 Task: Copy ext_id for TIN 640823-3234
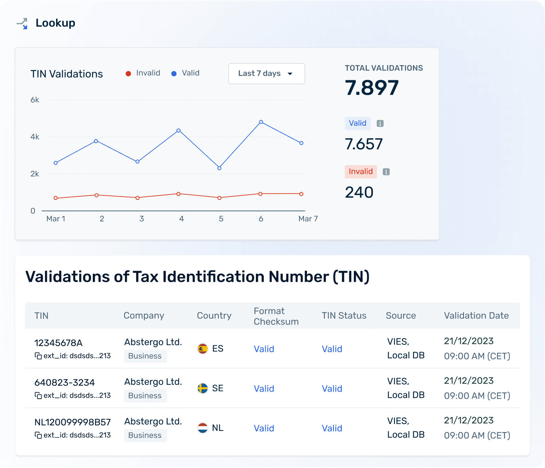tap(38, 396)
